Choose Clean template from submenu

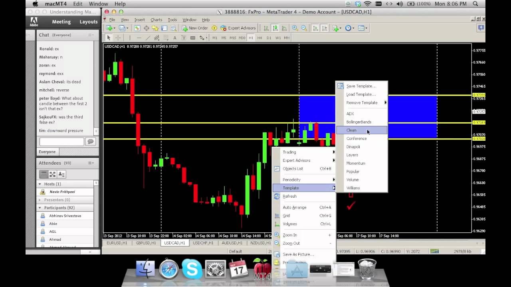[x=362, y=130]
